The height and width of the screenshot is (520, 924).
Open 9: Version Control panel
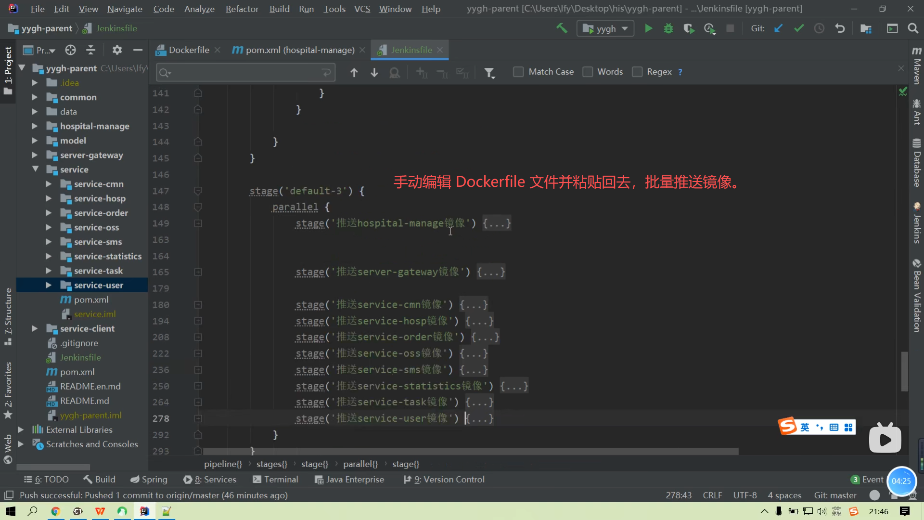pos(444,480)
